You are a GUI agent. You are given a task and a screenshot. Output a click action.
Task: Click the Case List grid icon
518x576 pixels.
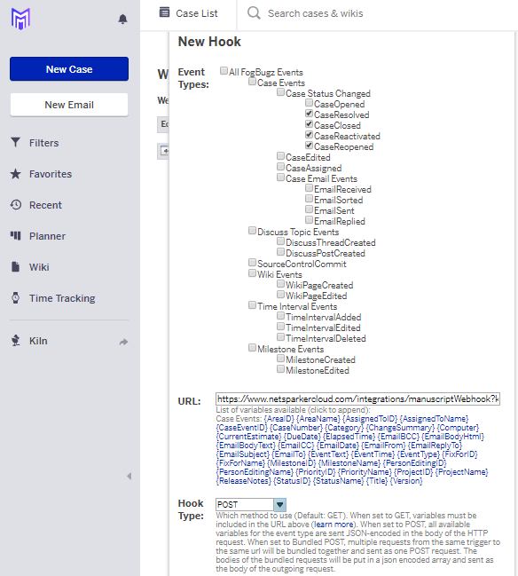(164, 12)
